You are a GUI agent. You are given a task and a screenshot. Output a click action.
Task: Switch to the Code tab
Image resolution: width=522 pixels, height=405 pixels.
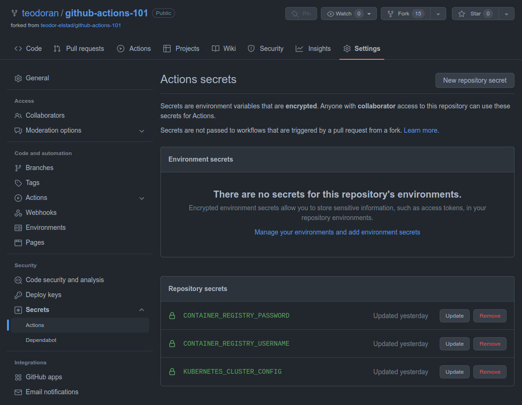(28, 49)
